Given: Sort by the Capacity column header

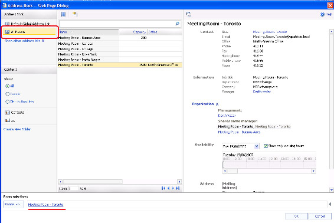Looking at the screenshot, I should [x=133, y=32].
